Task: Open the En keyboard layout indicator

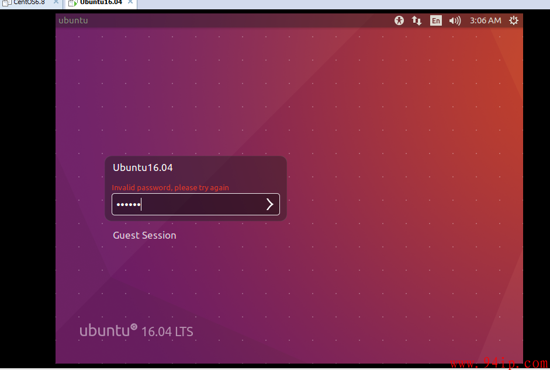Action: 435,20
